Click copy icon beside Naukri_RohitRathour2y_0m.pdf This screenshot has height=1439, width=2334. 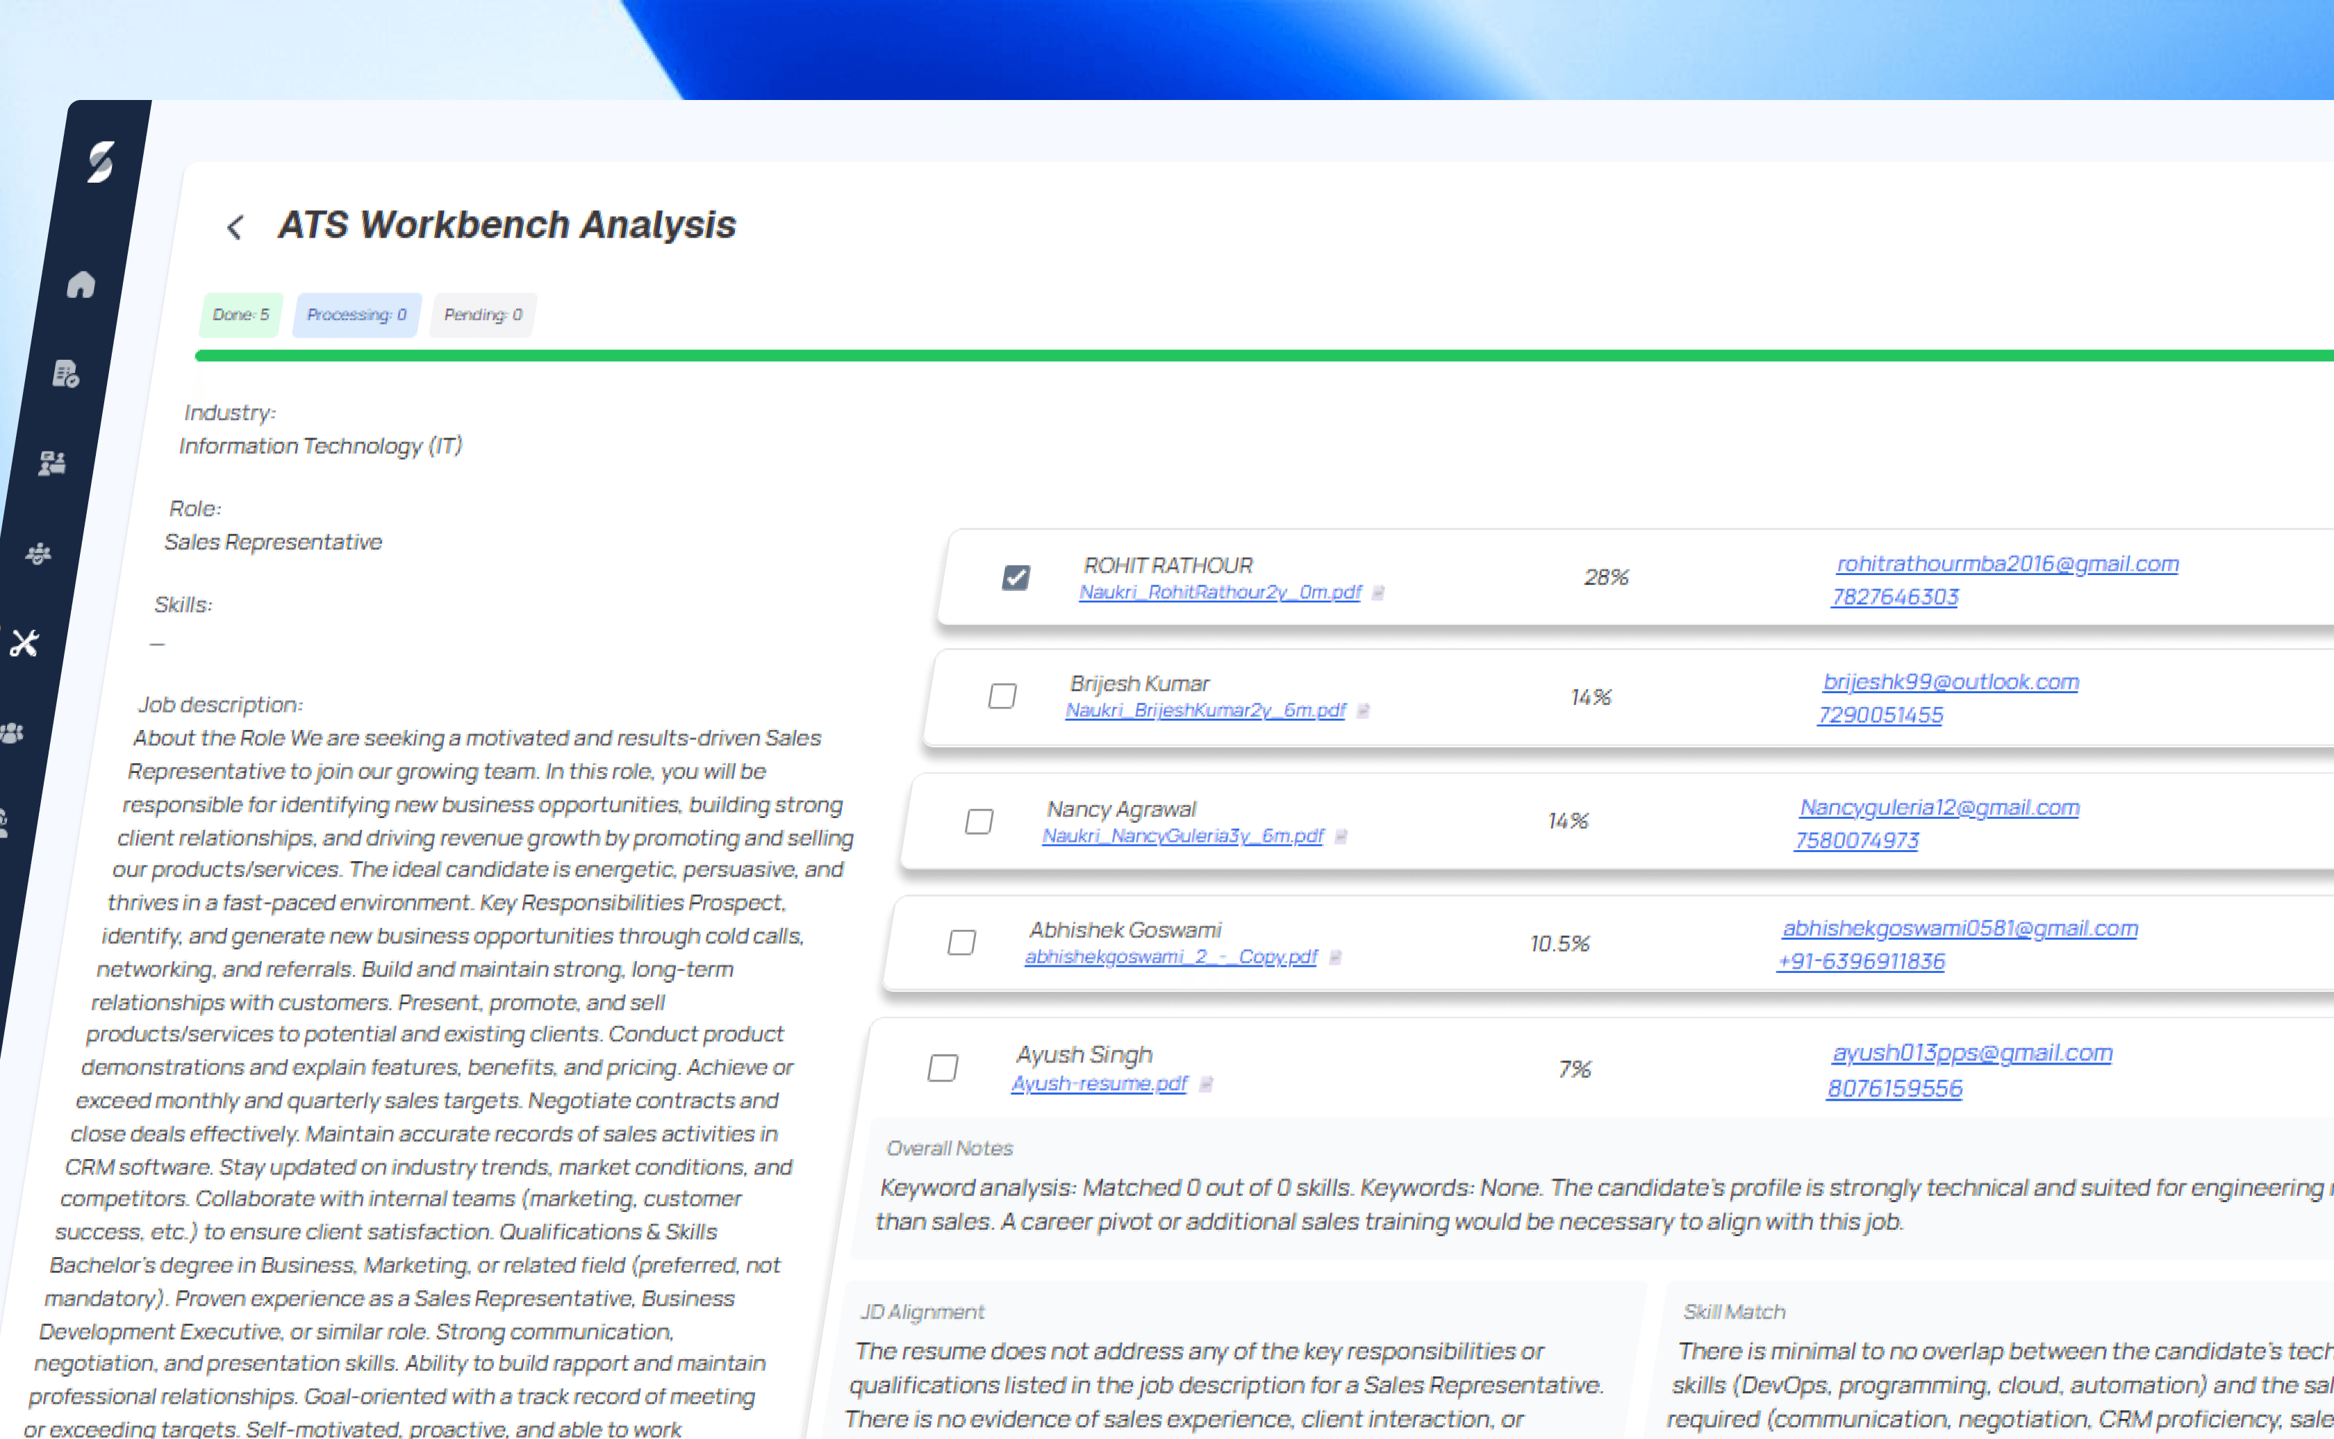pos(1377,593)
